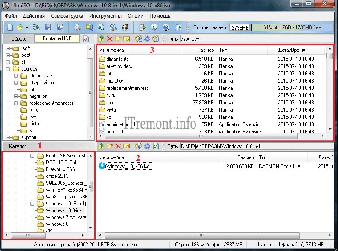Click the red X delete icon in image toolbar
The width and height of the screenshot is (338, 251).
click(110, 39)
